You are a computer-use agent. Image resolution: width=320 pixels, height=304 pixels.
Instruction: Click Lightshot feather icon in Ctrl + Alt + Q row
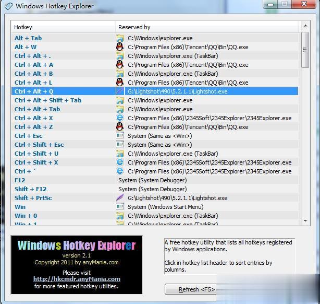[x=120, y=91]
